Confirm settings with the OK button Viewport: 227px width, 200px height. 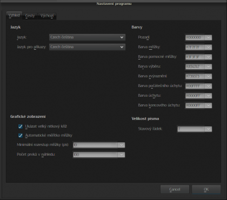point(206,189)
